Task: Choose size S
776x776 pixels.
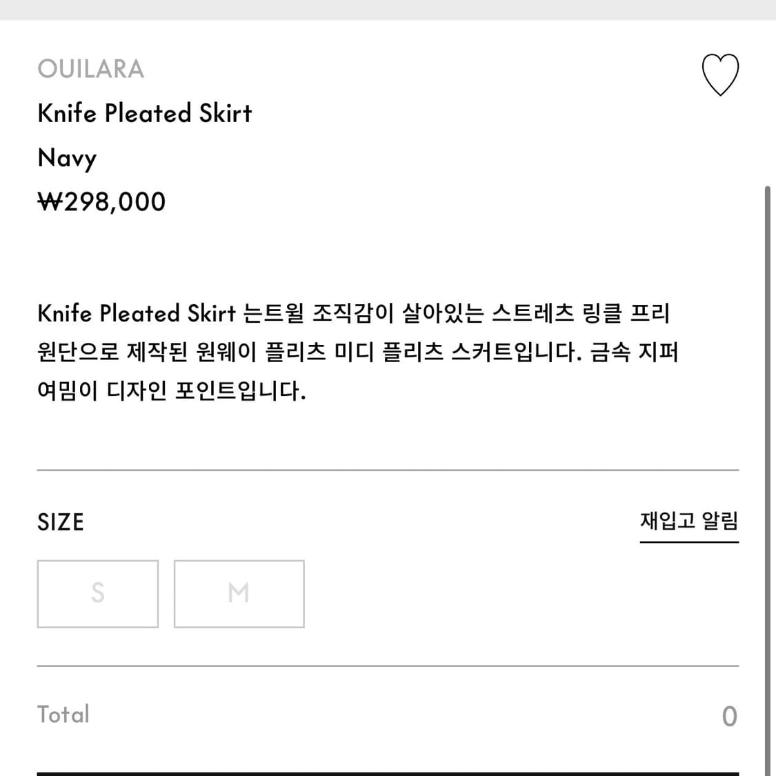Action: [x=98, y=593]
